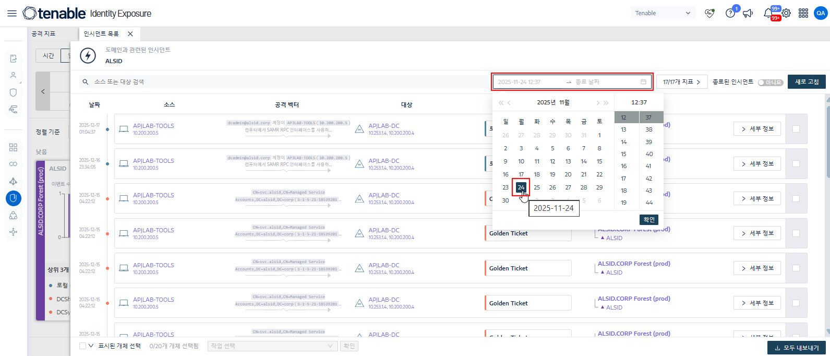Expand the 작업 선택 dropdown
830x356 pixels.
tap(271, 346)
